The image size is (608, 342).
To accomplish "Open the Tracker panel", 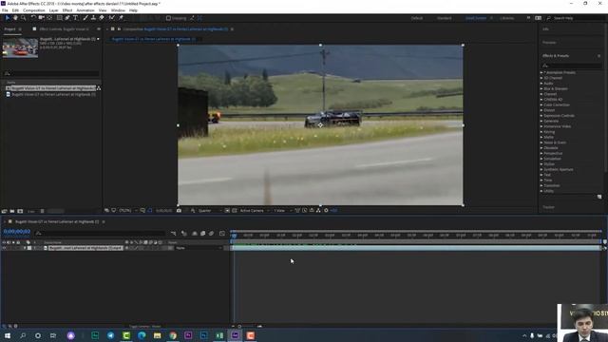I will coord(549,207).
